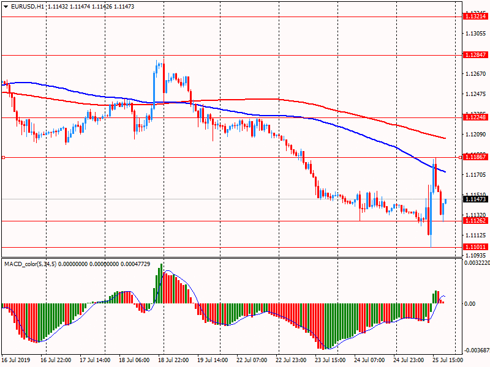Click the MACD zero level 0.00 label
Image resolution: width=490 pixels, height=367 pixels.
[x=470, y=303]
